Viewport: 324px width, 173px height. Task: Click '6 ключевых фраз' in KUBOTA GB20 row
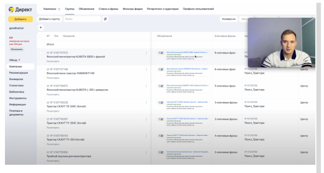[225, 53]
